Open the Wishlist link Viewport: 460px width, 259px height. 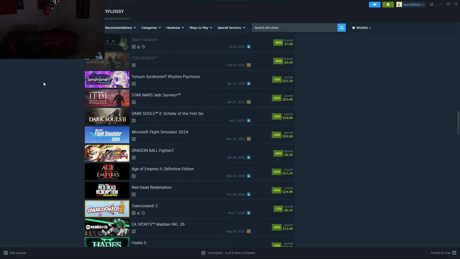tap(361, 28)
